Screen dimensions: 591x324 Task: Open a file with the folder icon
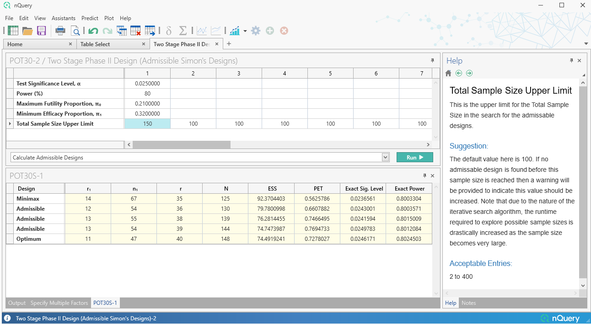coord(27,31)
